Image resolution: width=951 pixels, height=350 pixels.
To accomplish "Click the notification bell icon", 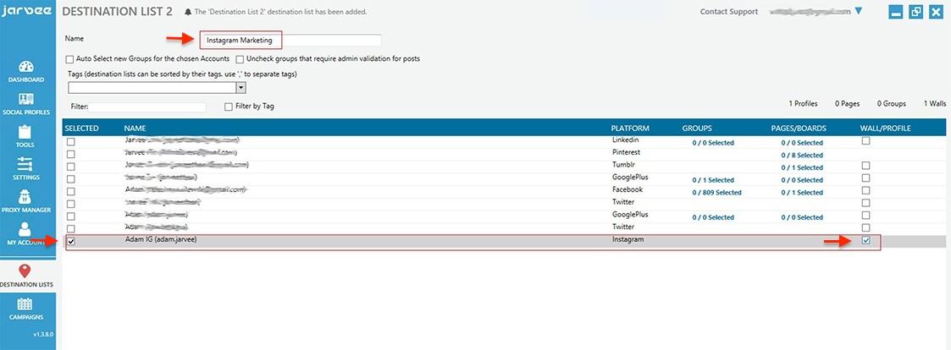I will 187,12.
